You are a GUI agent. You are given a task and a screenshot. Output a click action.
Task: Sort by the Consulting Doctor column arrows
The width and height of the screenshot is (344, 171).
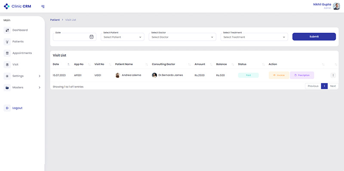coord(189,64)
